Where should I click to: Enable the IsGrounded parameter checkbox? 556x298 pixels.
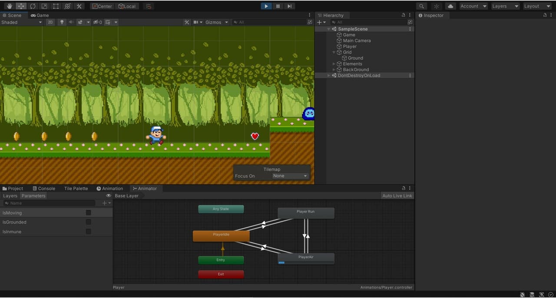tap(89, 222)
